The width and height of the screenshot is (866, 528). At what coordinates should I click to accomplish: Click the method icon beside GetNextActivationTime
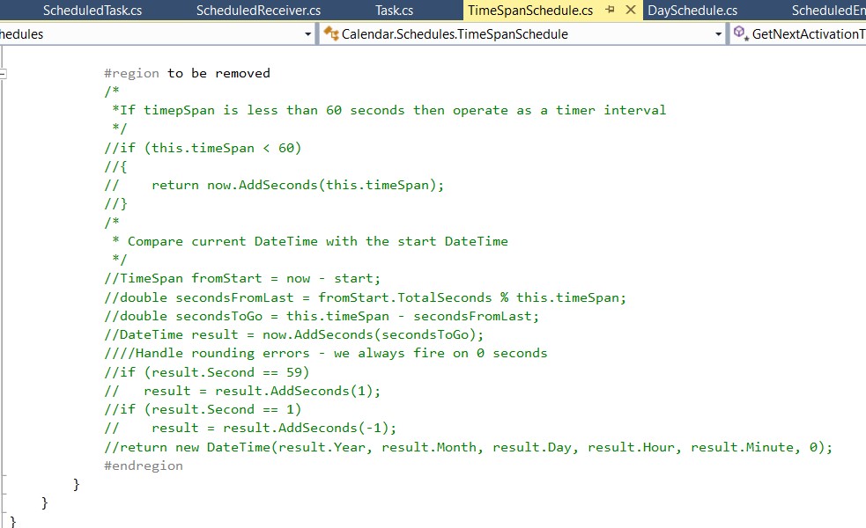tap(741, 33)
